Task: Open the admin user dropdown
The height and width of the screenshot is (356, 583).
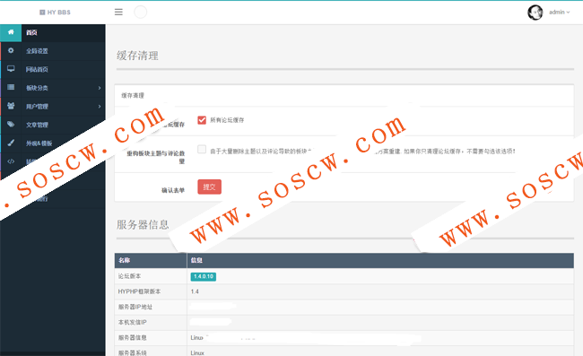Action: (x=559, y=13)
